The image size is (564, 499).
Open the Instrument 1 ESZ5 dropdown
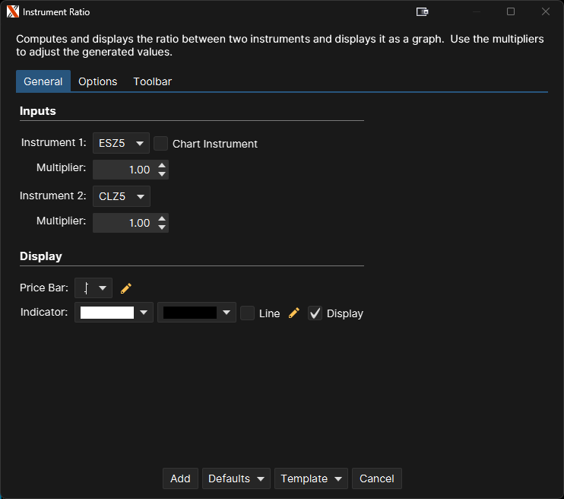pyautogui.click(x=121, y=143)
